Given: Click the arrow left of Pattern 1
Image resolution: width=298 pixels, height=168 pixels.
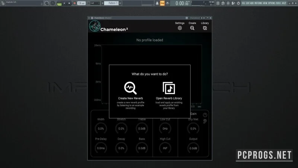Looking at the screenshot, I should [103, 3].
